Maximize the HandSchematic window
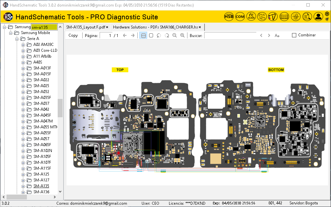 (308, 5)
